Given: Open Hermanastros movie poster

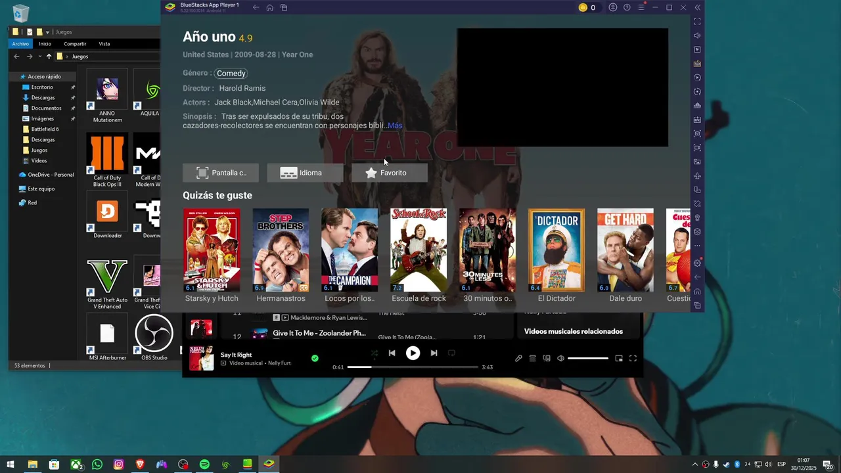Looking at the screenshot, I should pos(281,250).
